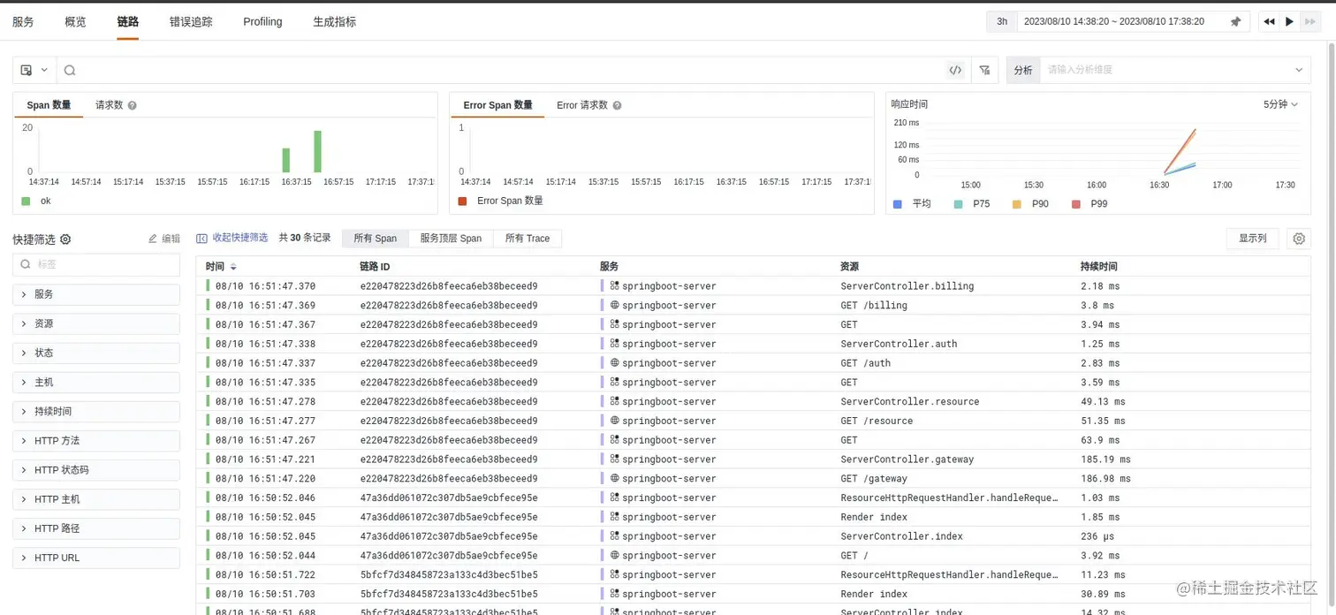Expand the 主机 filter group
The image size is (1336, 615).
point(96,382)
